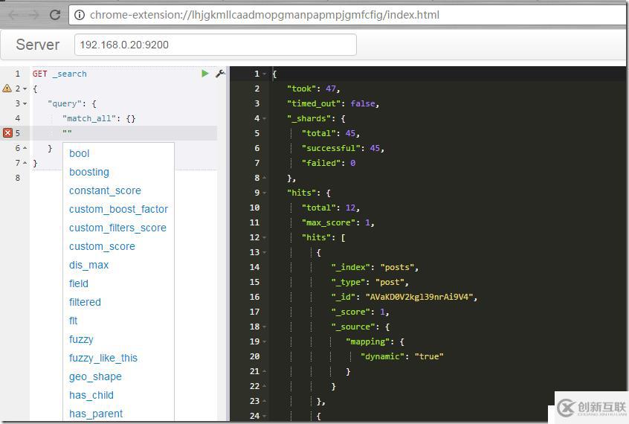This screenshot has height=424, width=629.
Task: Select custom_filters_score suggestion
Action: coord(117,228)
